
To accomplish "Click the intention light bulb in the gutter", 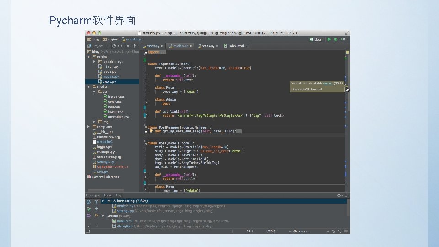I will tap(151, 131).
